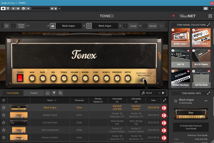Show info for Brit 30 Classic collection
Screen dimensions: 214x143
point(193,51)
